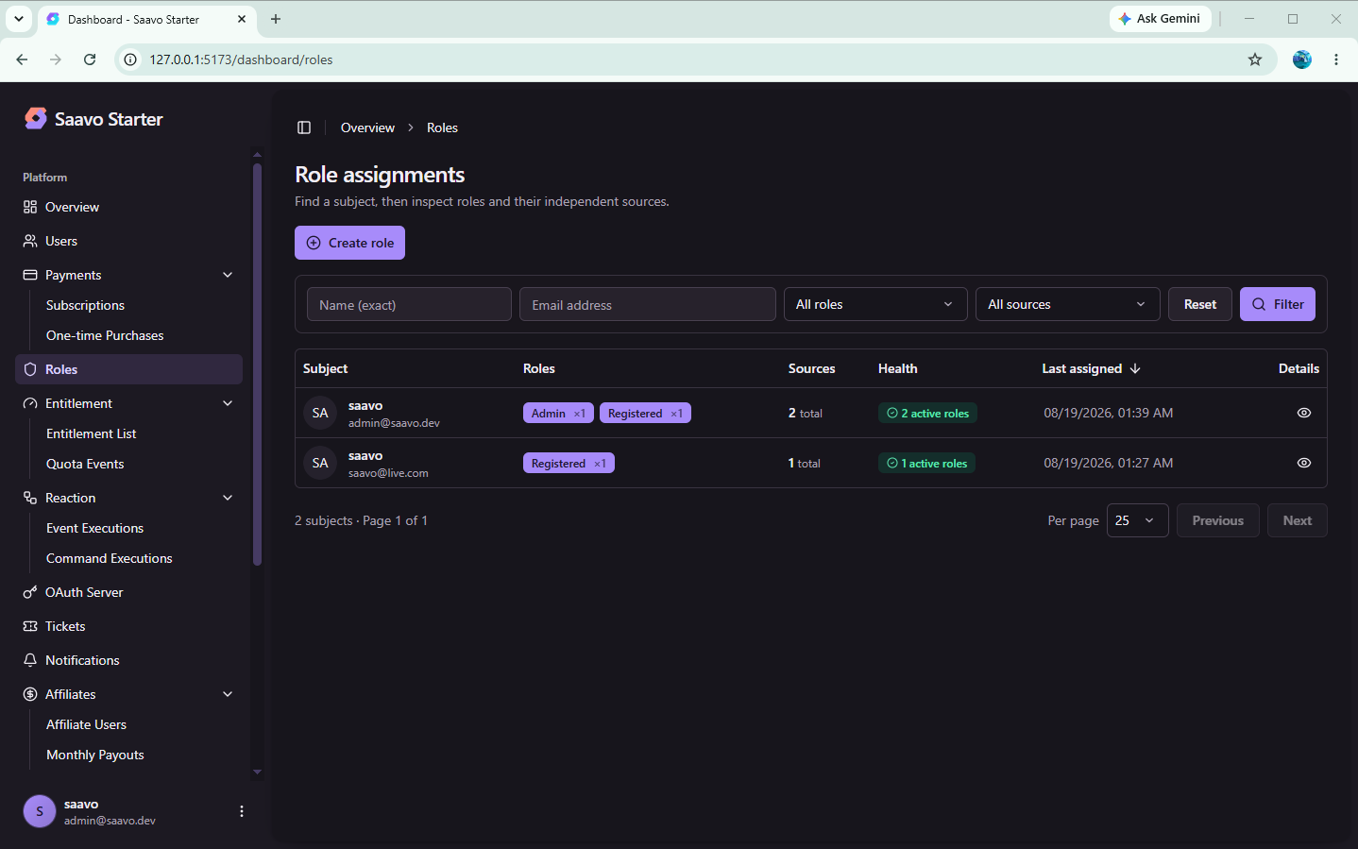The height and width of the screenshot is (849, 1358).
Task: Click the Reset button
Action: click(x=1200, y=304)
